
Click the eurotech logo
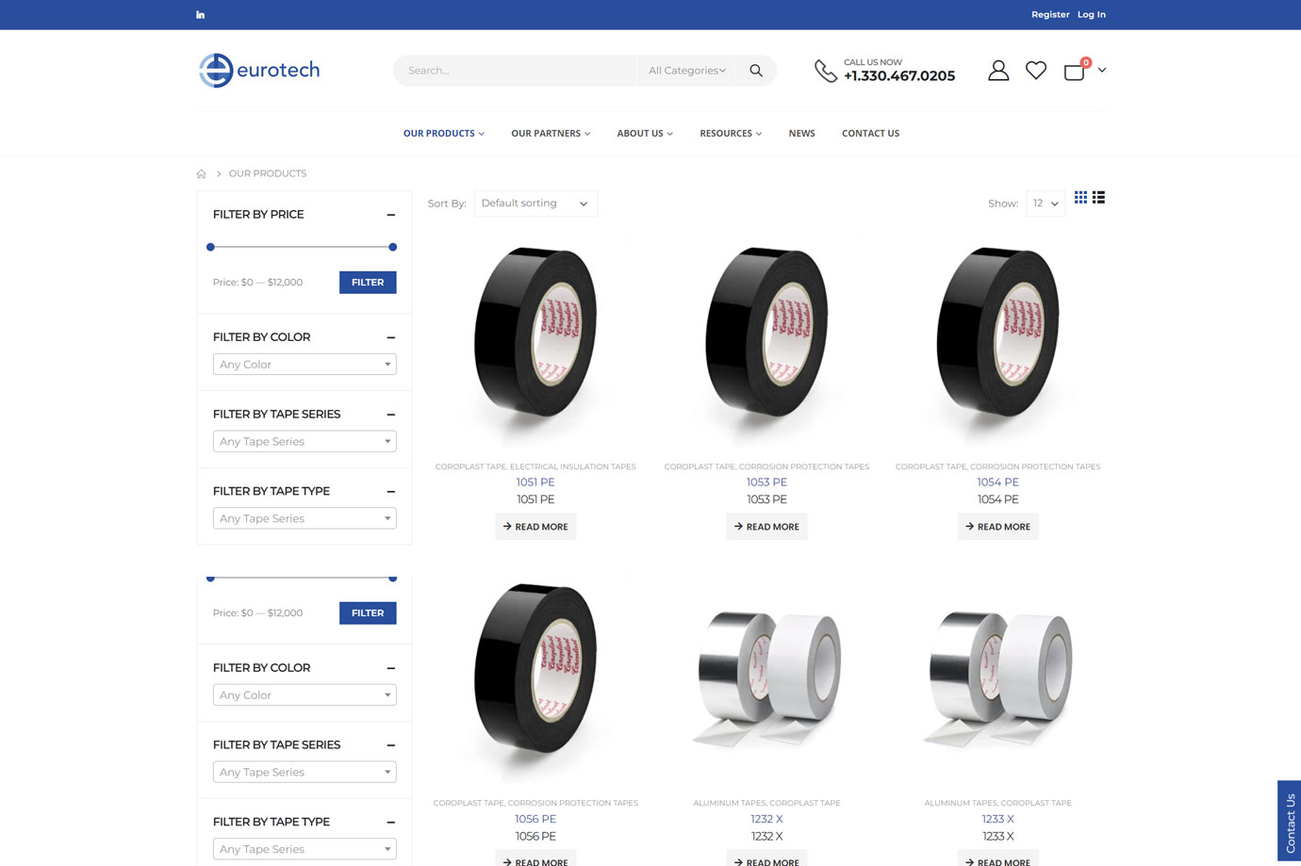259,71
